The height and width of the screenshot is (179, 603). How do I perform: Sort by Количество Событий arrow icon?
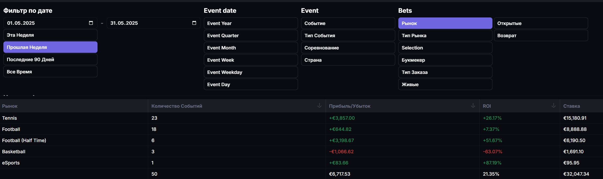point(319,105)
